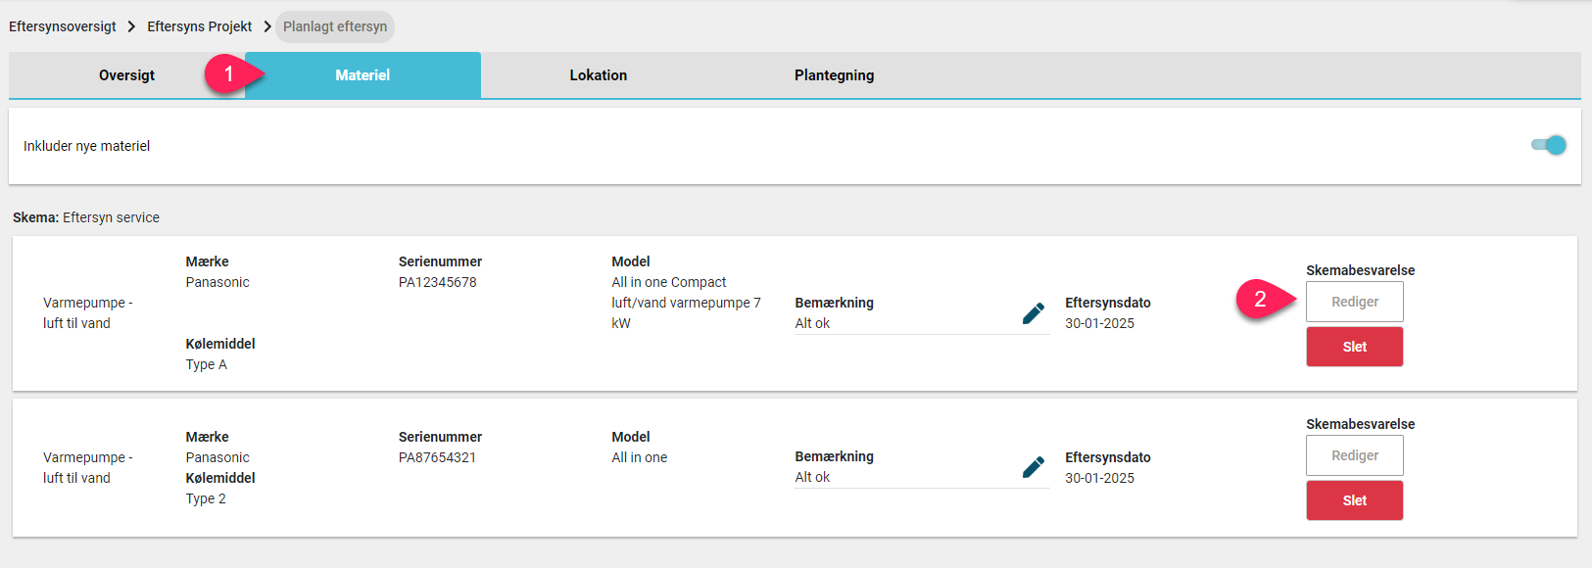Open the Eftersyns Projekt breadcrumb
The image size is (1592, 568).
(200, 26)
